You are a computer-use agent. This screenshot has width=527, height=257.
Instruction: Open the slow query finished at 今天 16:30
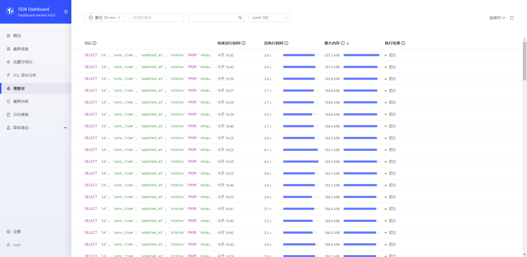[148, 55]
